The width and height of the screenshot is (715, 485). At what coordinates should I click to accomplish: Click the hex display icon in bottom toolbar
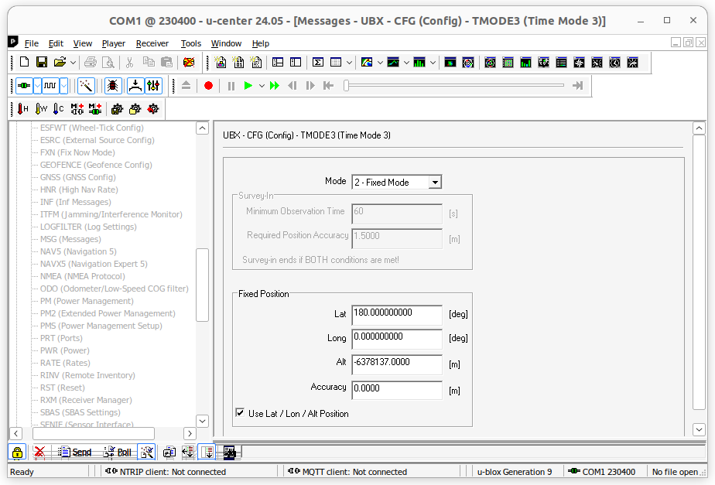[229, 452]
